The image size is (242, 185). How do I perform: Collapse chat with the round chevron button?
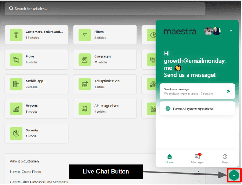(x=234, y=175)
